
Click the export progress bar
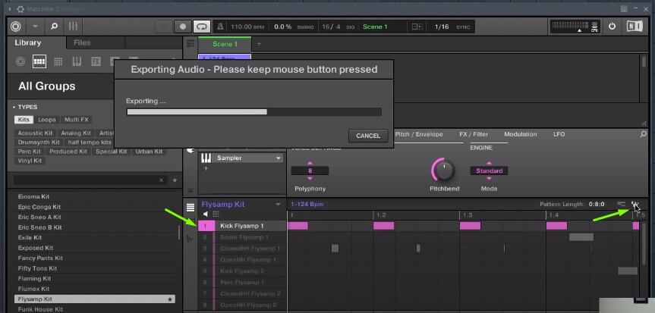point(254,112)
